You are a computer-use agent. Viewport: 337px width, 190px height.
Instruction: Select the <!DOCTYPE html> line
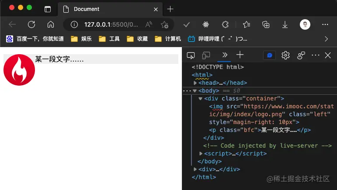pyautogui.click(x=218, y=67)
